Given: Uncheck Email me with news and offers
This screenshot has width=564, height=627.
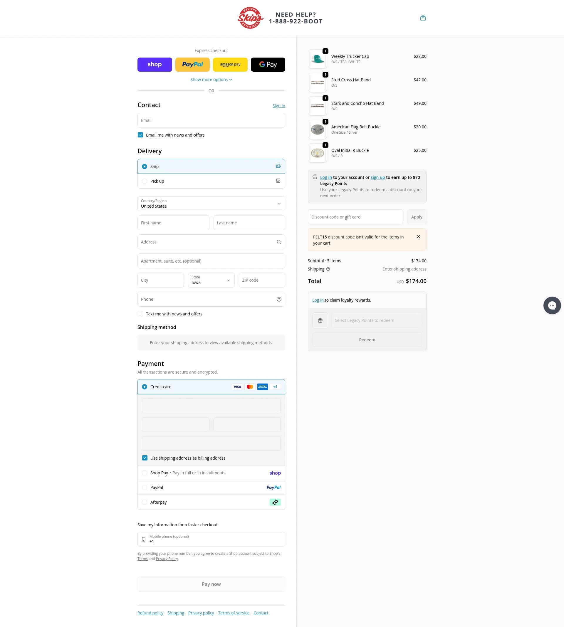Looking at the screenshot, I should pos(140,135).
